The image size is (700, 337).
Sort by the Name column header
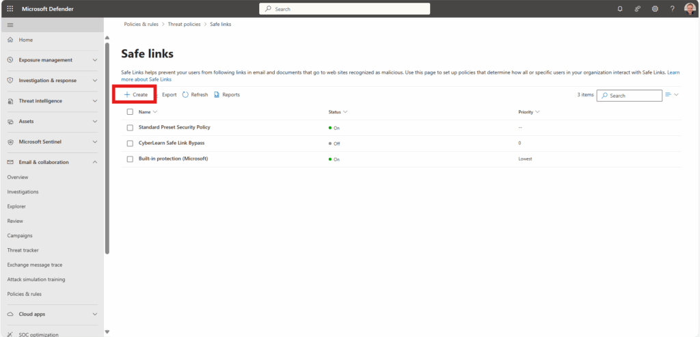point(148,112)
